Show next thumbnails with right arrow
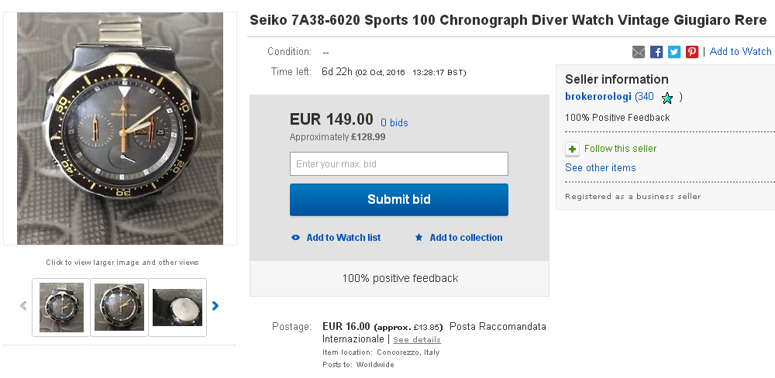775x378 pixels. coord(215,306)
